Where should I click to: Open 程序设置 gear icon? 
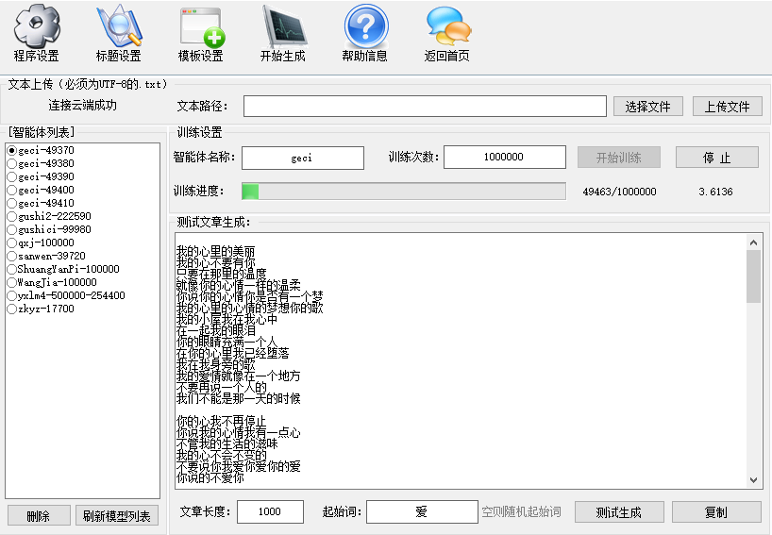[36, 26]
